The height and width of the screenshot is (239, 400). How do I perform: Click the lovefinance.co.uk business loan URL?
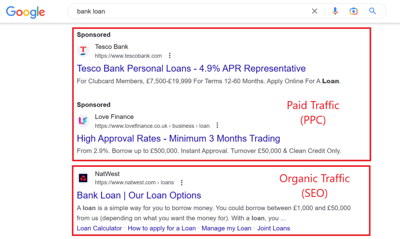point(152,126)
